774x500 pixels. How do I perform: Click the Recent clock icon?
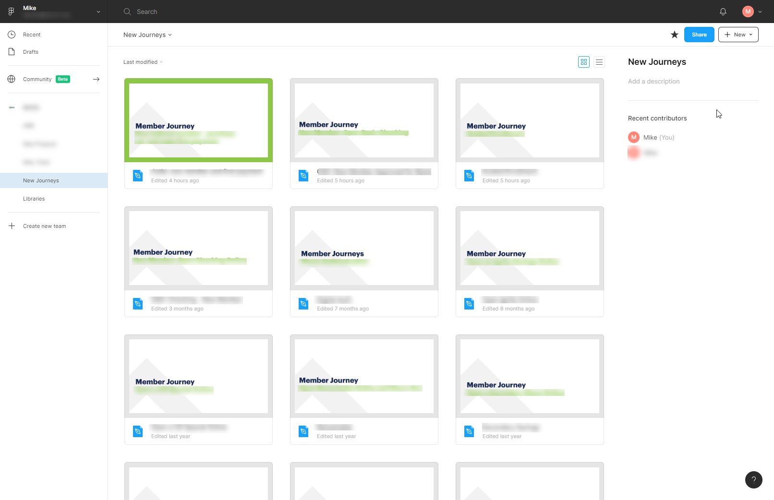pyautogui.click(x=12, y=35)
